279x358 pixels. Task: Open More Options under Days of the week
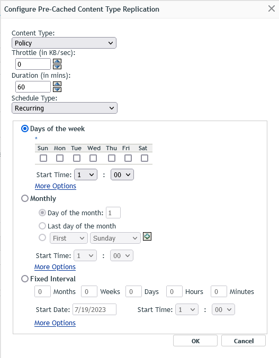56,186
